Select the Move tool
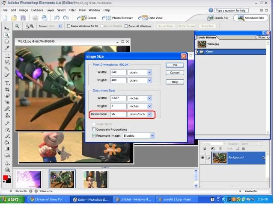Viewport: 274px width, 205px height. 7,28
